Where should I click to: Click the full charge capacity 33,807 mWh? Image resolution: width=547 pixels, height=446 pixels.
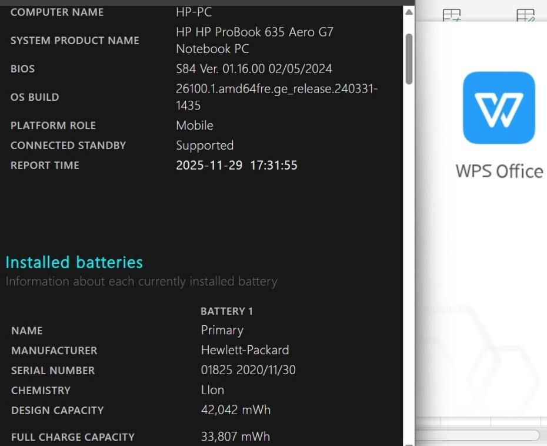(x=235, y=437)
